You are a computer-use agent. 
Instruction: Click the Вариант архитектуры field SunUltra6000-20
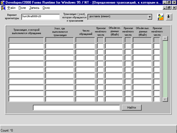[x=40, y=17]
